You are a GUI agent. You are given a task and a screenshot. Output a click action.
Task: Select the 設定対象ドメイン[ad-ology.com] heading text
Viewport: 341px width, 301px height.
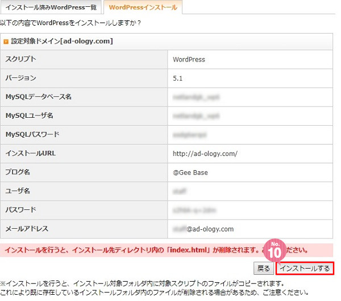click(x=62, y=41)
